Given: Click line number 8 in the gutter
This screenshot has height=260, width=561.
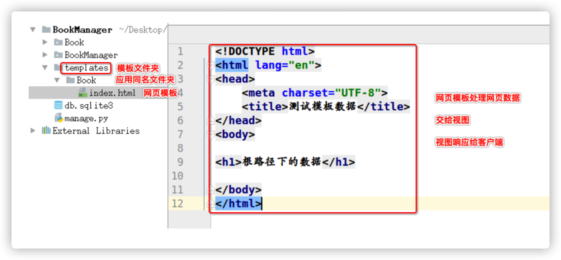Looking at the screenshot, I should point(180,148).
